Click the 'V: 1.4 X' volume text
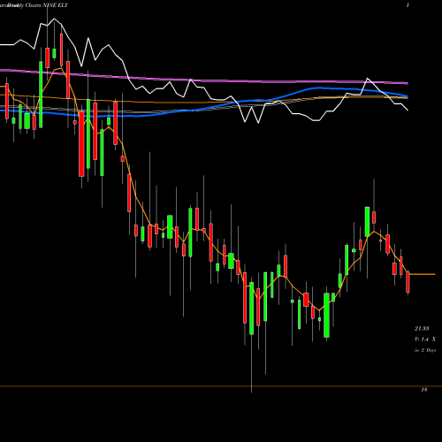 pyautogui.click(x=425, y=339)
